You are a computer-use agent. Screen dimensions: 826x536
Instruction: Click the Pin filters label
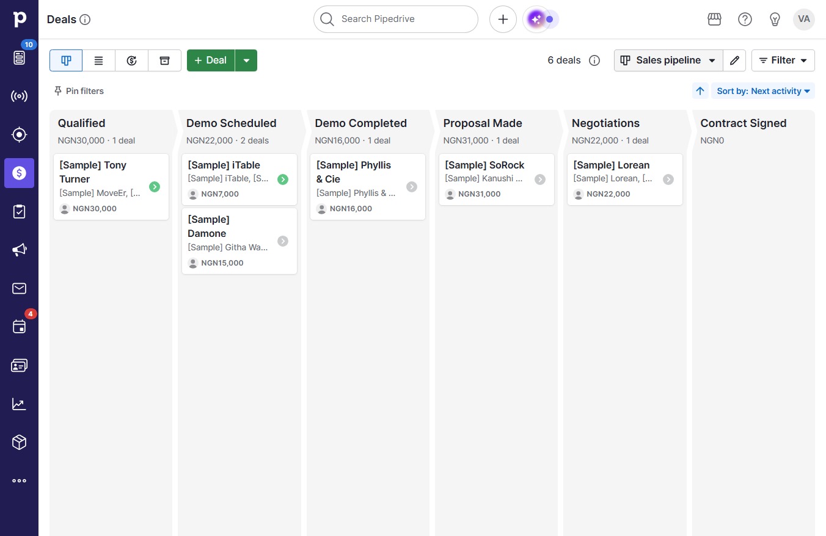(x=85, y=91)
